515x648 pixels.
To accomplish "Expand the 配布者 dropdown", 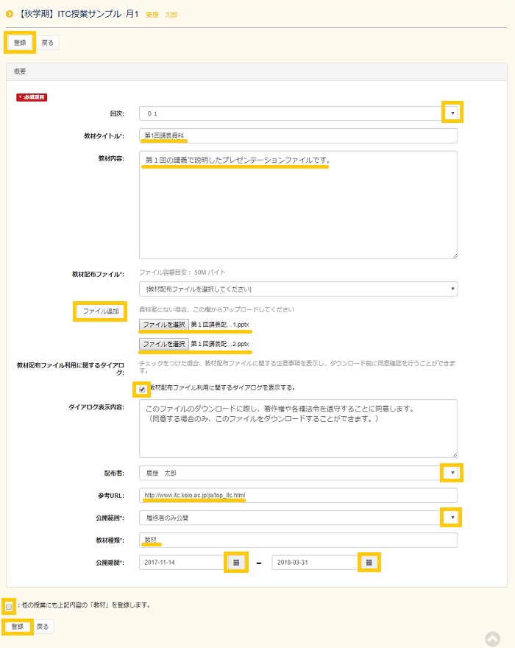I will point(452,473).
